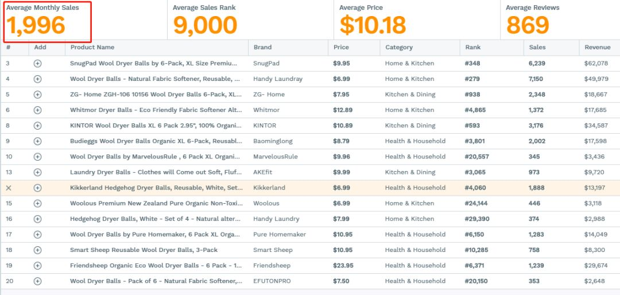Viewport: 620px width, 295px height.
Task: Sort table by Price column header
Action: point(341,47)
